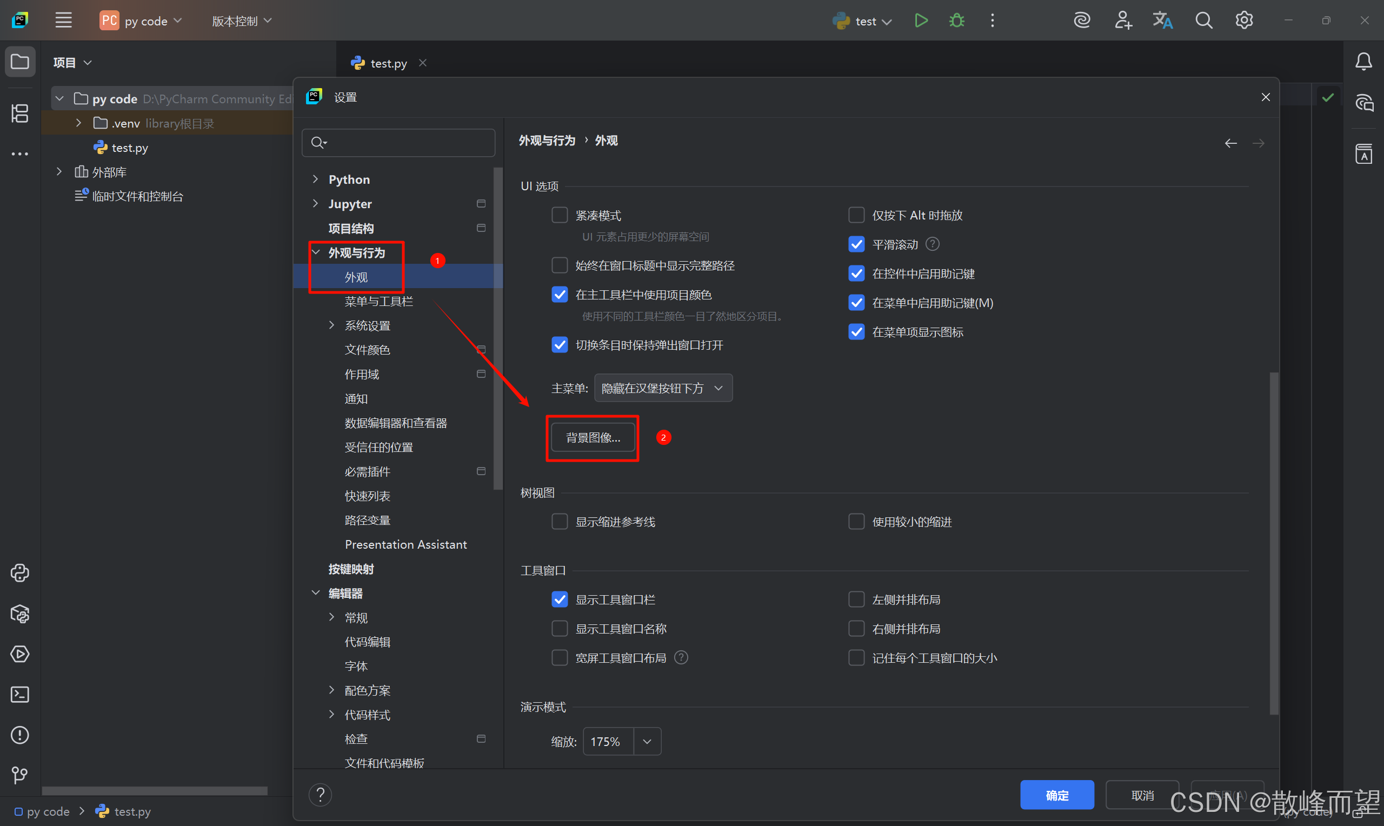The width and height of the screenshot is (1384, 826).
Task: Toggle the 显示工具窗口栏 checkbox
Action: pyautogui.click(x=559, y=599)
